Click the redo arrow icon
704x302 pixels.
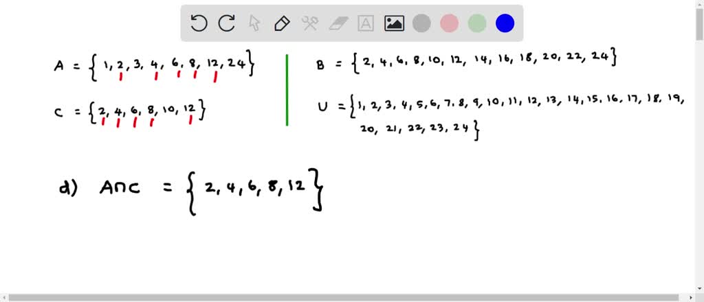[227, 23]
